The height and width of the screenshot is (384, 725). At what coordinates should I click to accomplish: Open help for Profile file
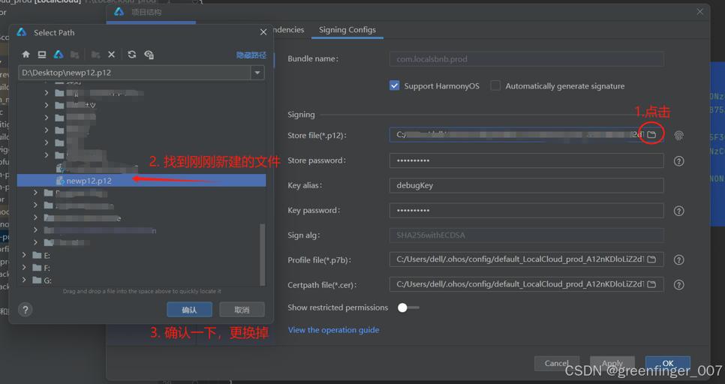point(678,259)
